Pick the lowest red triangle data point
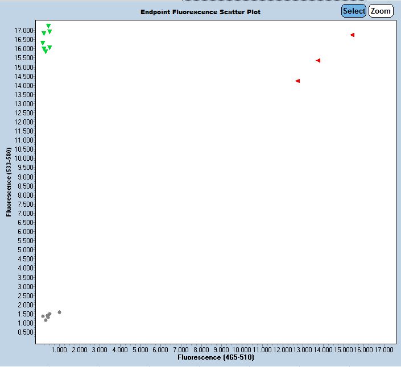Viewport: 401px width, 367px height. click(x=297, y=81)
